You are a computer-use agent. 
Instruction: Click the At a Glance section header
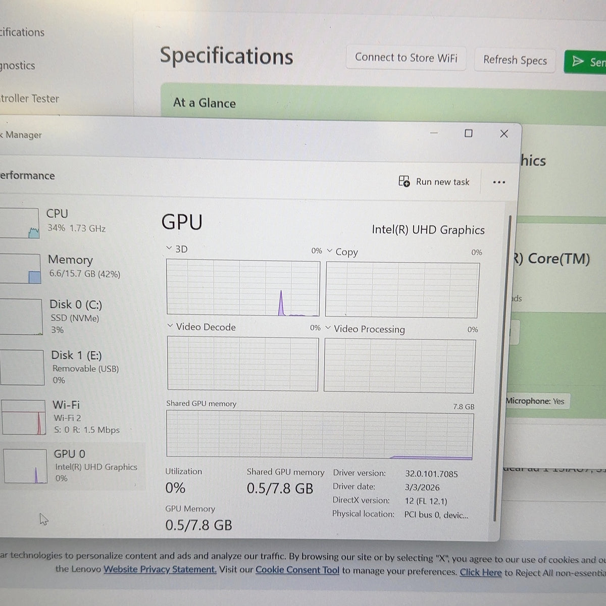pyautogui.click(x=205, y=103)
